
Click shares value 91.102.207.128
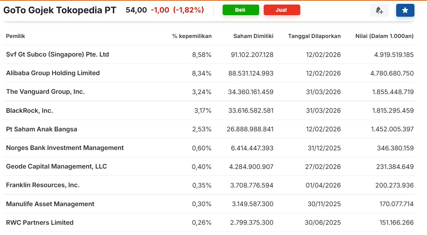[x=252, y=55]
